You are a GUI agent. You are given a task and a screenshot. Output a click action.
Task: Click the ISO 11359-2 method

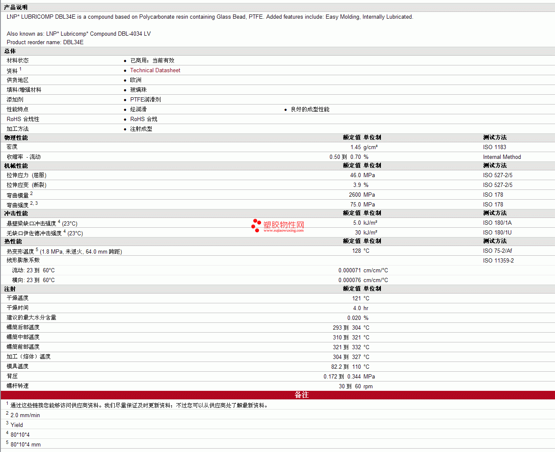[x=498, y=261]
